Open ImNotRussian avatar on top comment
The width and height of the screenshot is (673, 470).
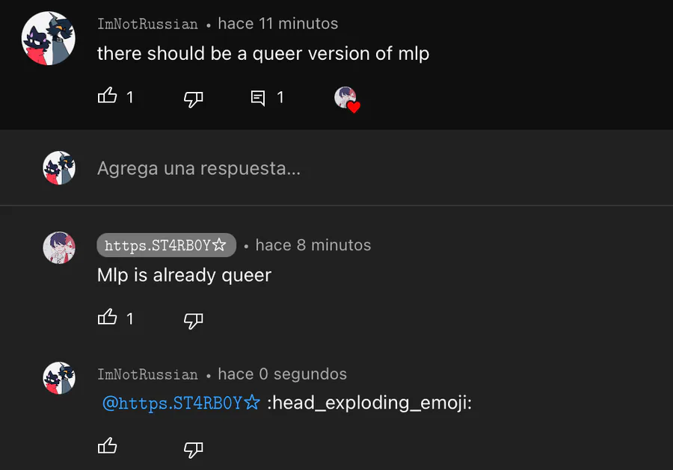(x=49, y=38)
